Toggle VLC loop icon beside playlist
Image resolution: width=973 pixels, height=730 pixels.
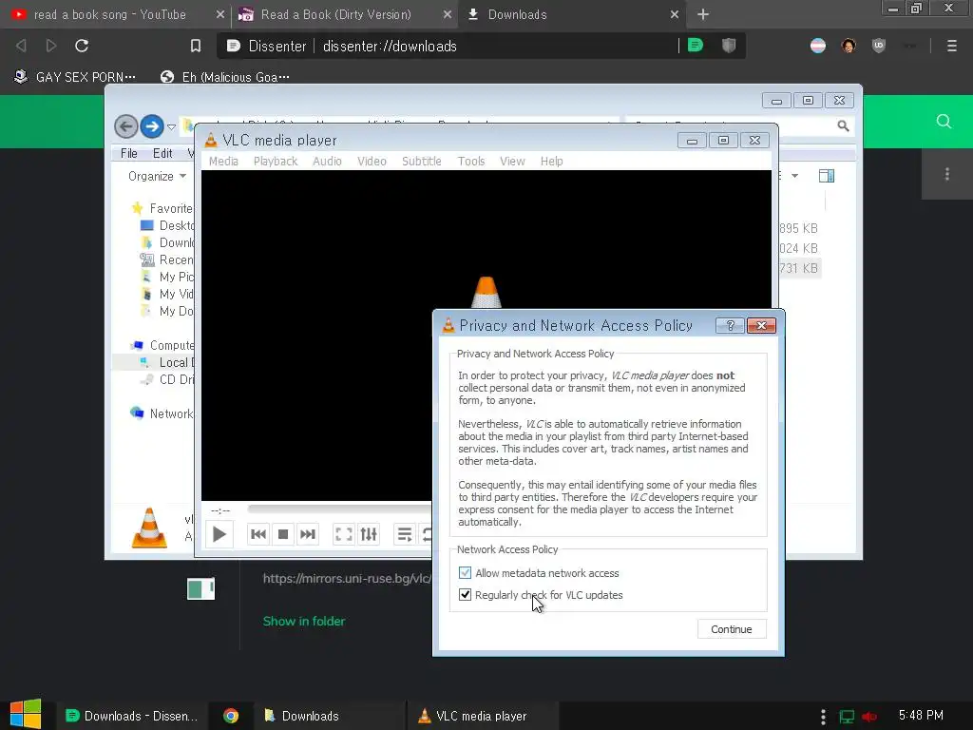pos(426,534)
